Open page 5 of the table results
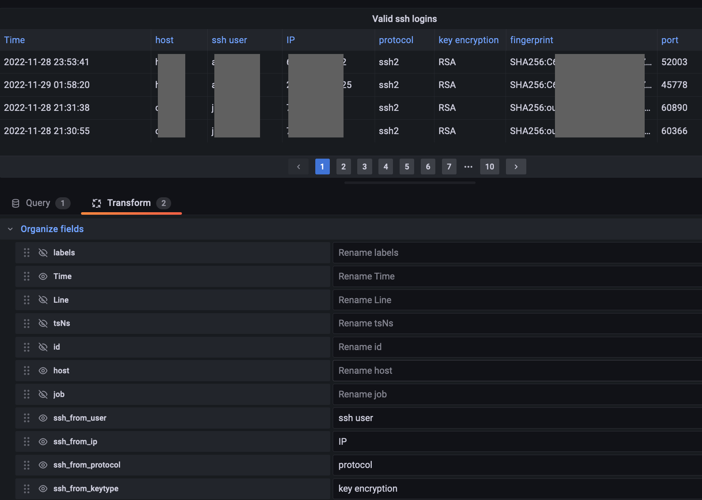Image resolution: width=702 pixels, height=500 pixels. [x=407, y=166]
